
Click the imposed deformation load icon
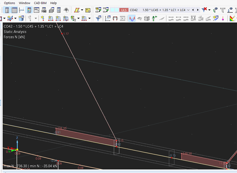[73, 18]
